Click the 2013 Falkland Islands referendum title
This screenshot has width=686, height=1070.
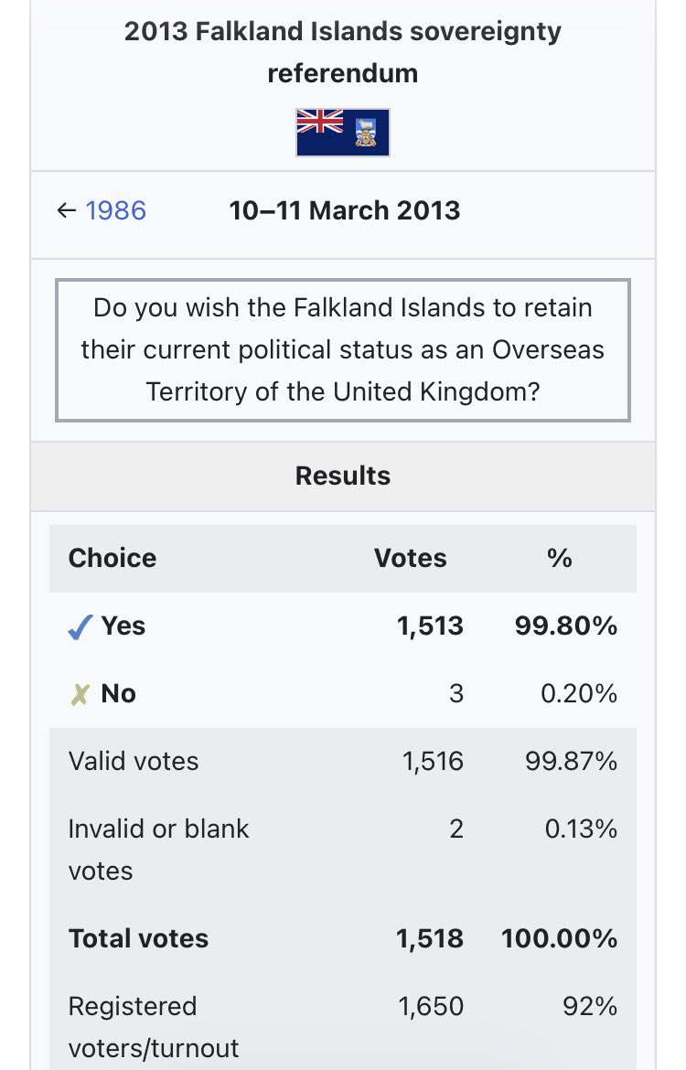point(343,52)
